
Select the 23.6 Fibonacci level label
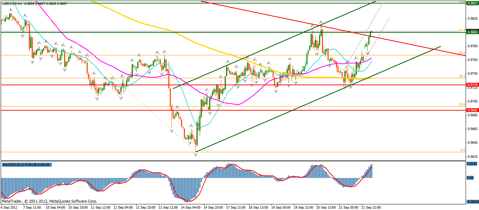click(462, 104)
